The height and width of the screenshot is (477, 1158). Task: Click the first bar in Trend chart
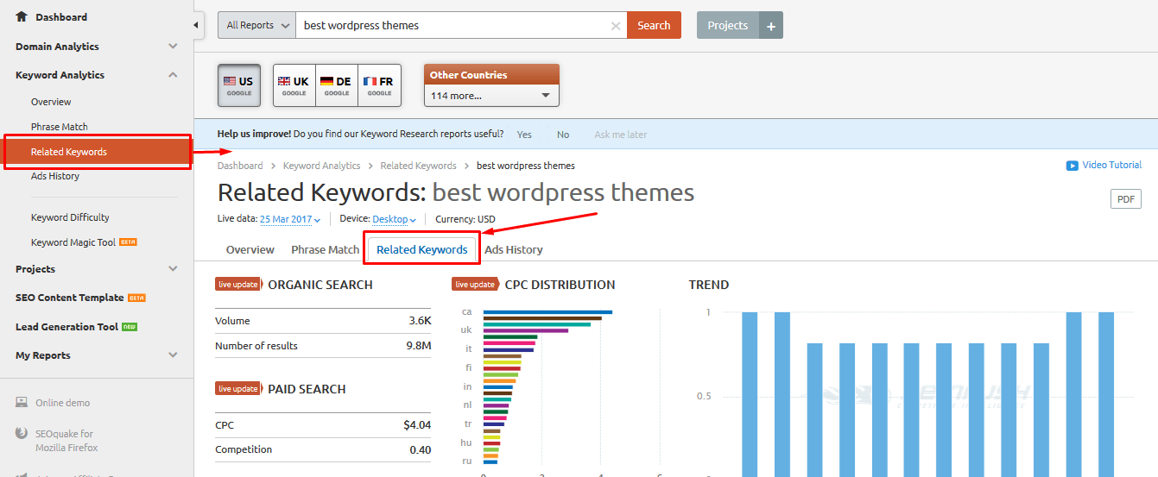click(x=750, y=394)
